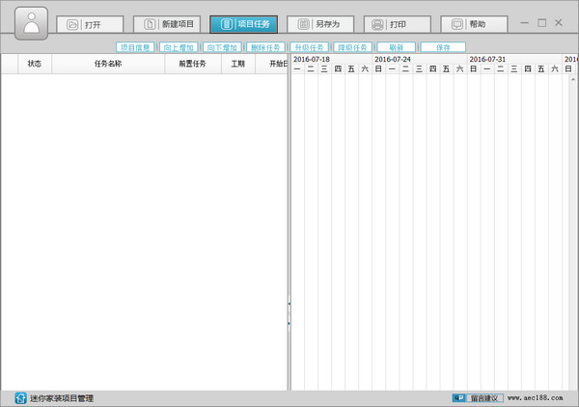Click the 状态 column header
Viewport: 579px width, 407px height.
(35, 64)
